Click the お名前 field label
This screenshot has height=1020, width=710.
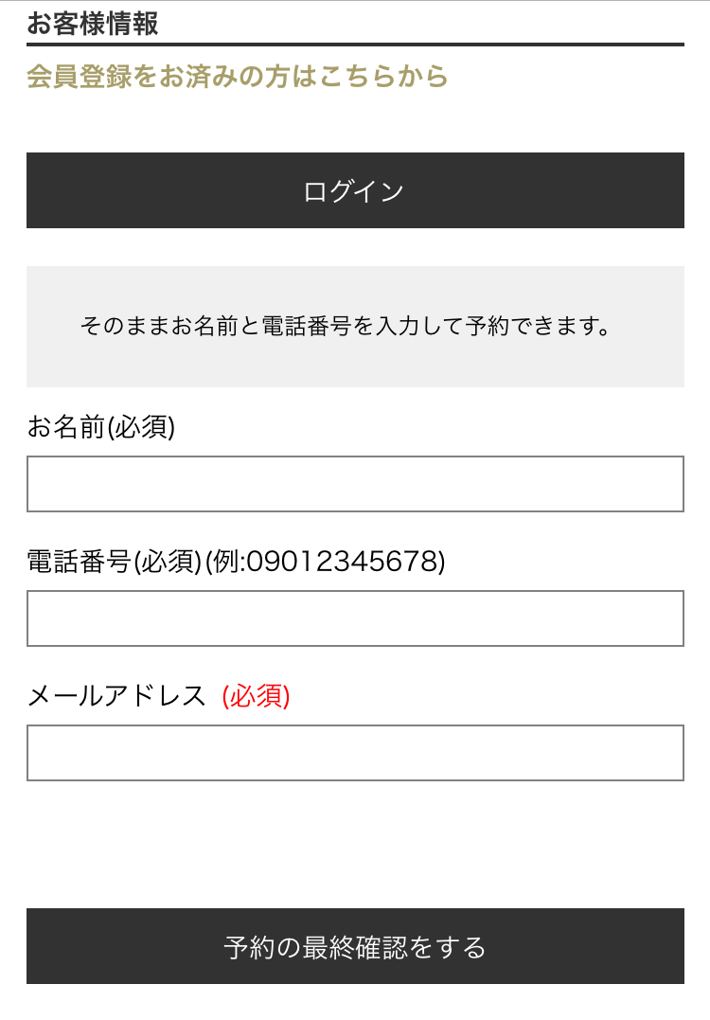66,428
